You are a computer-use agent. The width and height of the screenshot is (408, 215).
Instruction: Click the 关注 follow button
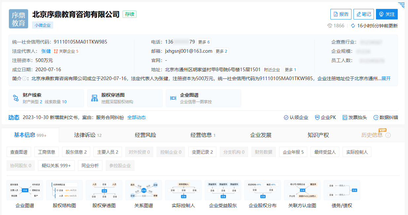point(387,14)
